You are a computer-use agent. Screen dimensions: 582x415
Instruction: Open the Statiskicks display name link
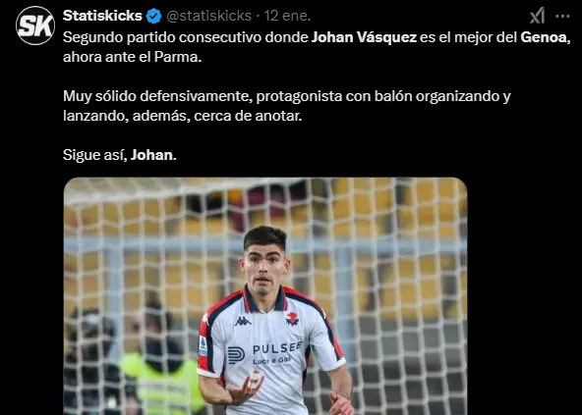pyautogui.click(x=102, y=16)
